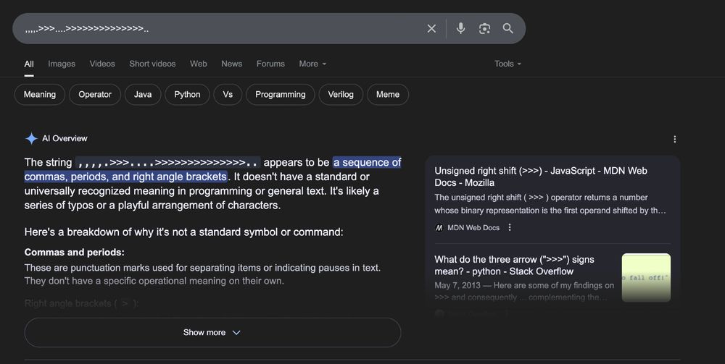Image resolution: width=725 pixels, height=364 pixels.
Task: Open the Unsigned right shift MDN link
Action: point(541,177)
